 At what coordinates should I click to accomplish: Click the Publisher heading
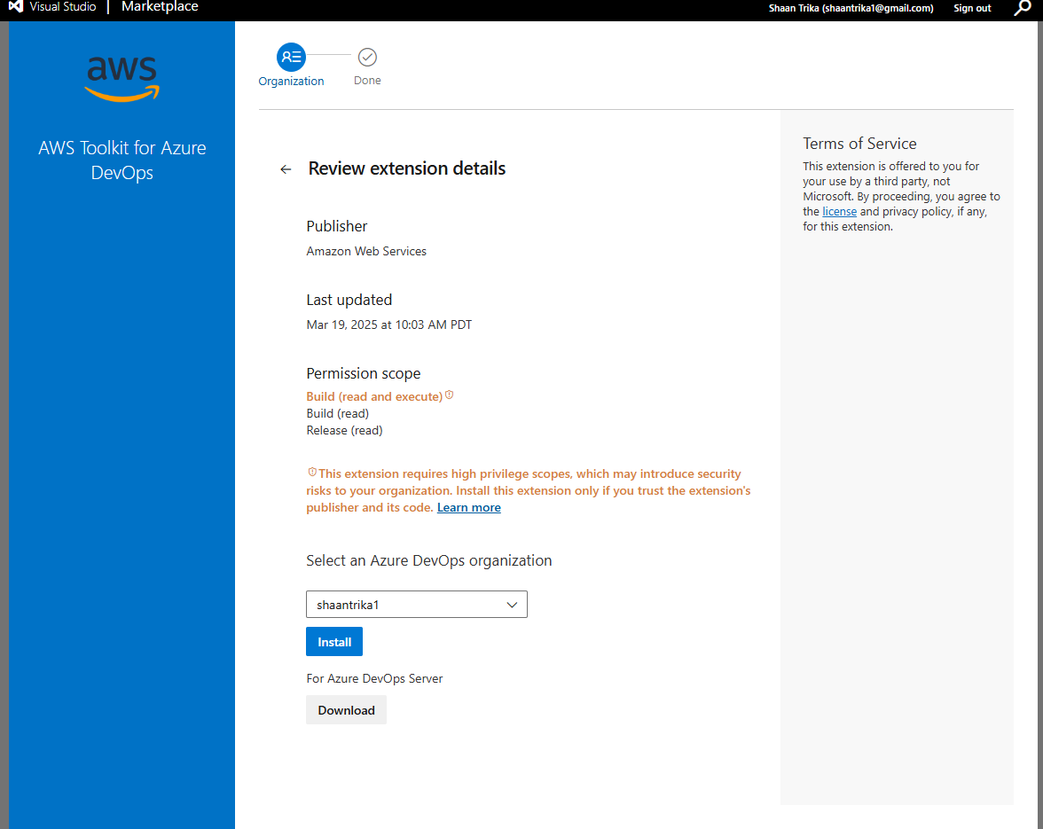[x=337, y=226]
